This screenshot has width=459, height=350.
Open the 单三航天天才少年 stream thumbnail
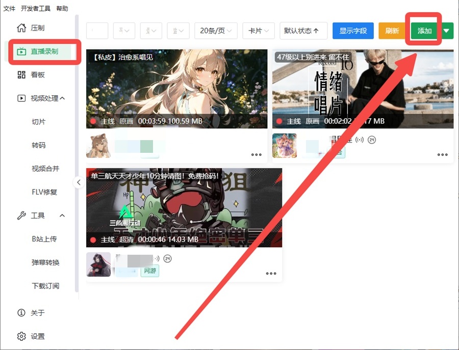click(184, 207)
